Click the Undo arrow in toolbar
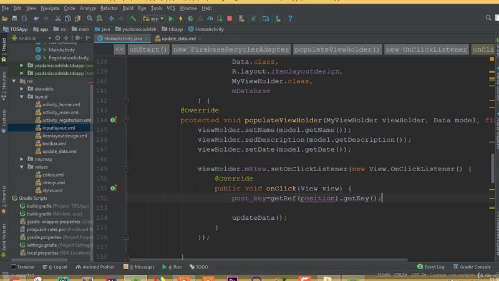Viewport: 499px width, 281px height. tap(36, 19)
